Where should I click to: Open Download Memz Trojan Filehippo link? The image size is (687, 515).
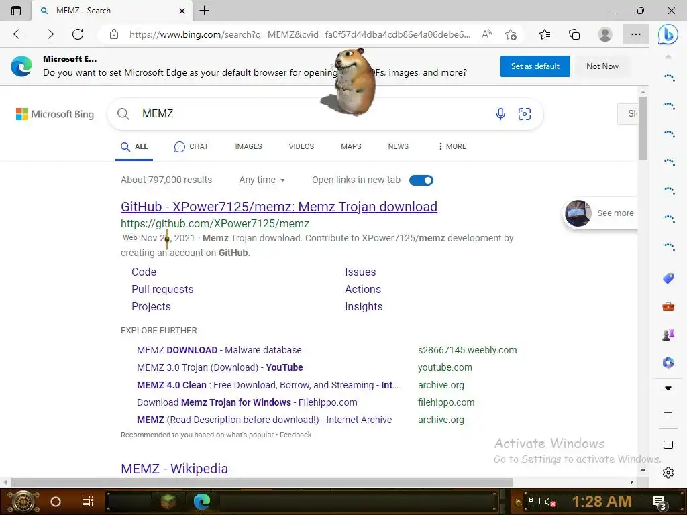point(247,402)
